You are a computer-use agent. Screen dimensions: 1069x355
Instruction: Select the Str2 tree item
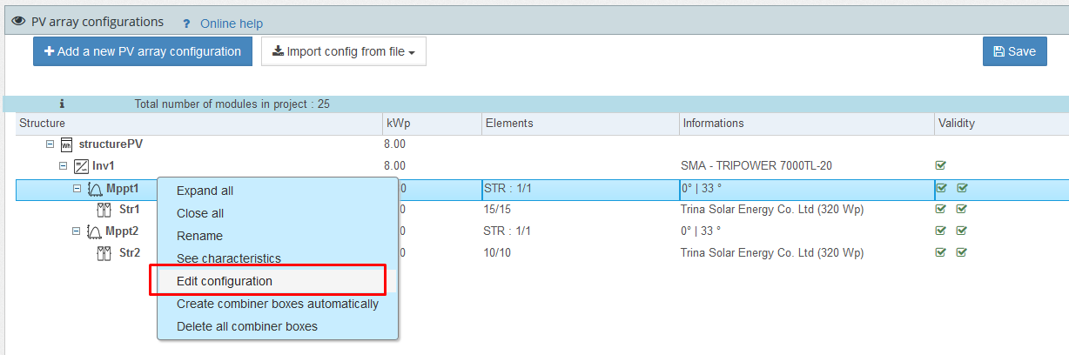tap(130, 253)
